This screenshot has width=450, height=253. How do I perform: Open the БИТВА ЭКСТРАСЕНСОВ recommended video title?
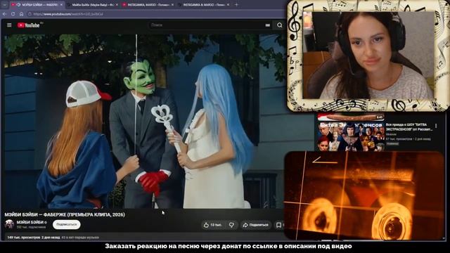point(409,127)
